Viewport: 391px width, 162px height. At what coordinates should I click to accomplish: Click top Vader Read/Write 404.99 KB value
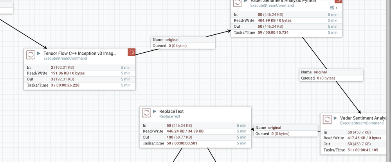click(x=274, y=20)
